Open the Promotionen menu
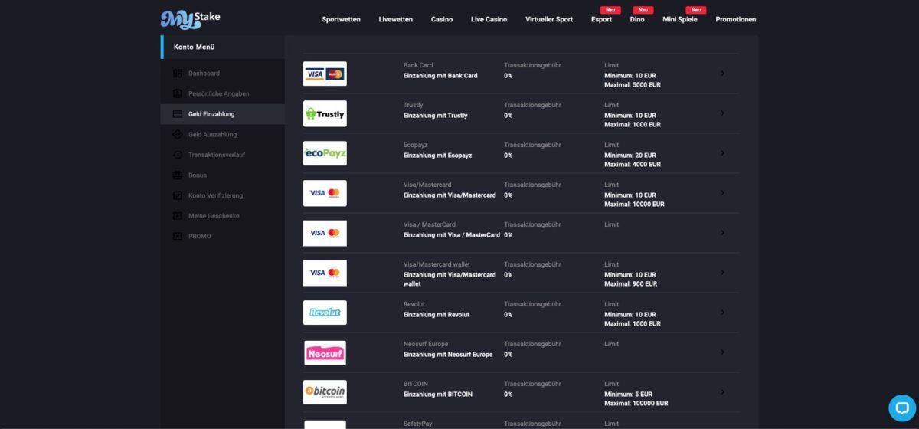The height and width of the screenshot is (429, 919). click(x=736, y=19)
